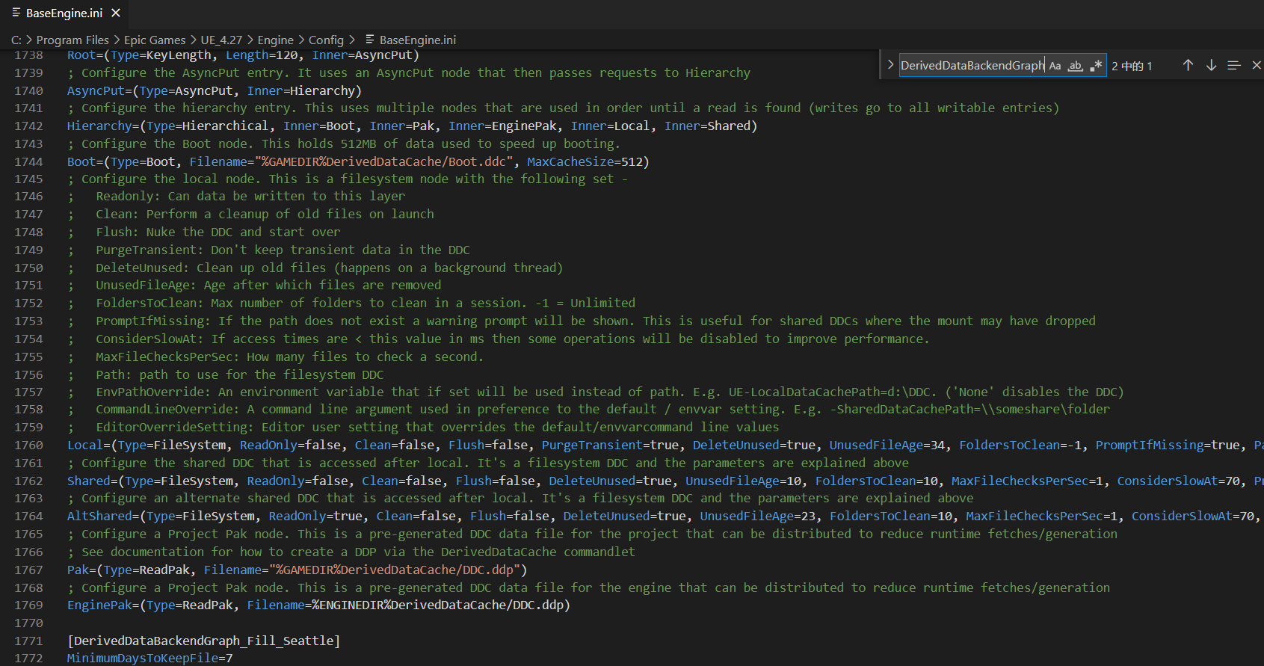Open the Epic Games breadcrumb
Image resolution: width=1264 pixels, height=666 pixels.
click(155, 40)
